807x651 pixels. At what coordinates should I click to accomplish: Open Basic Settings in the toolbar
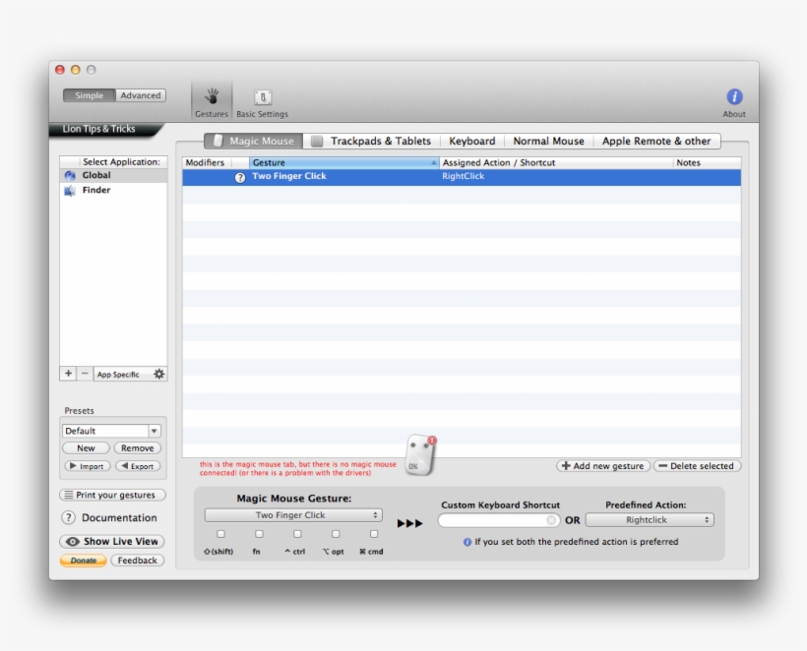pyautogui.click(x=263, y=103)
